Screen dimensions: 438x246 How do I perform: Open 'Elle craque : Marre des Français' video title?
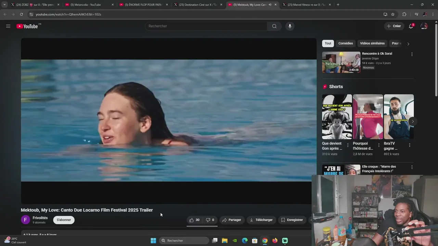coord(379,169)
